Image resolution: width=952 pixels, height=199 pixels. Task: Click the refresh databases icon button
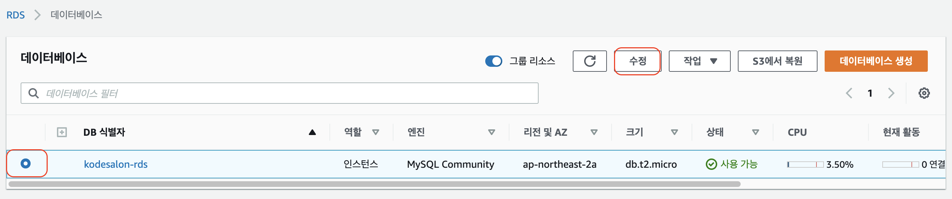pos(589,61)
